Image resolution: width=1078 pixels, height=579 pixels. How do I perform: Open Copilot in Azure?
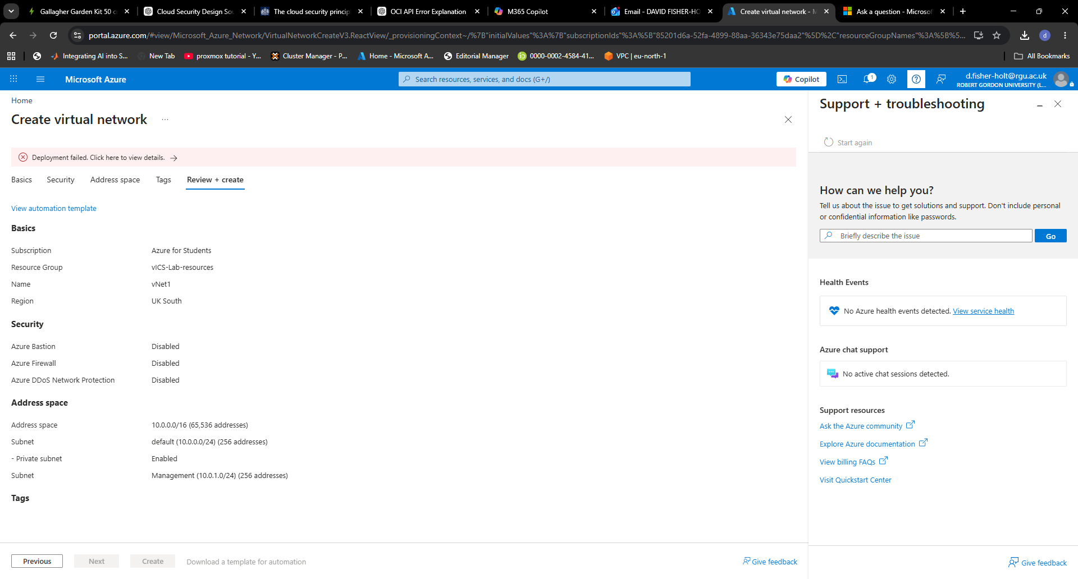801,79
